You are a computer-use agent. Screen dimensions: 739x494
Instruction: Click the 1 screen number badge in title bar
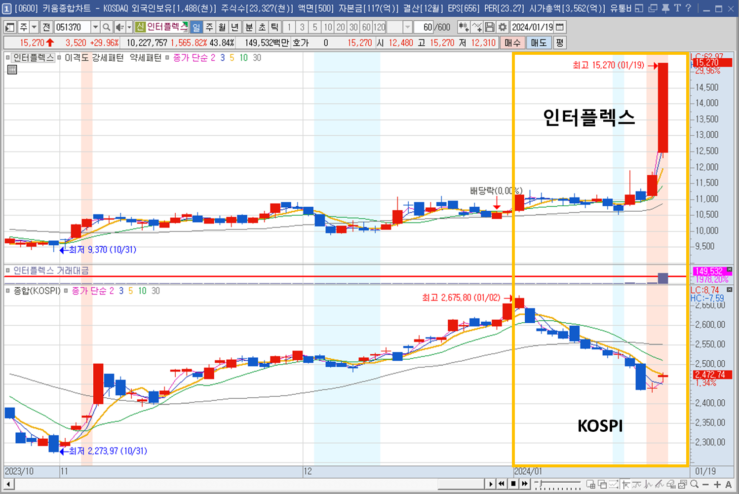coord(7,8)
